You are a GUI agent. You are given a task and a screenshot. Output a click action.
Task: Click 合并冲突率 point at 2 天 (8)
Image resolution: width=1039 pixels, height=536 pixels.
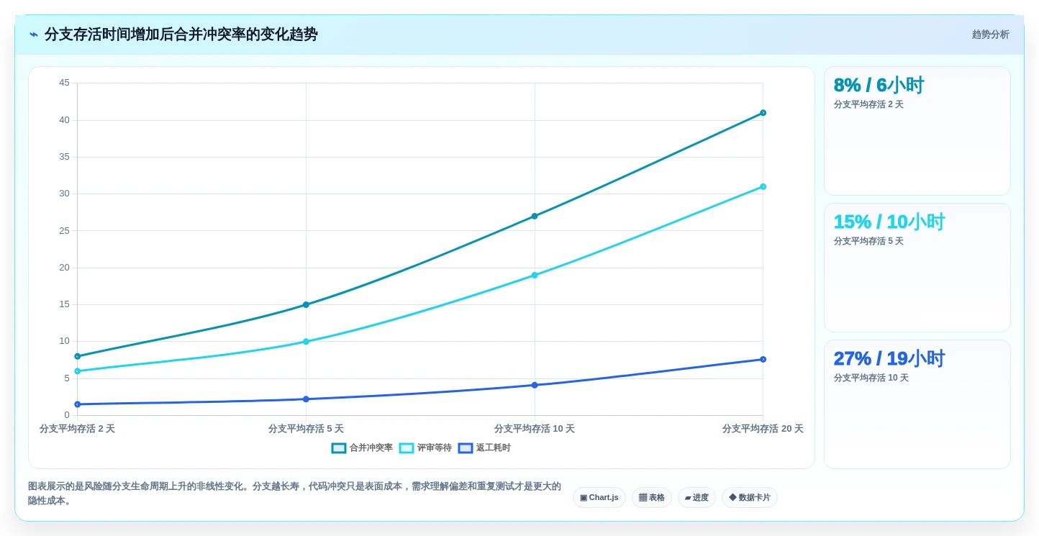[78, 356]
